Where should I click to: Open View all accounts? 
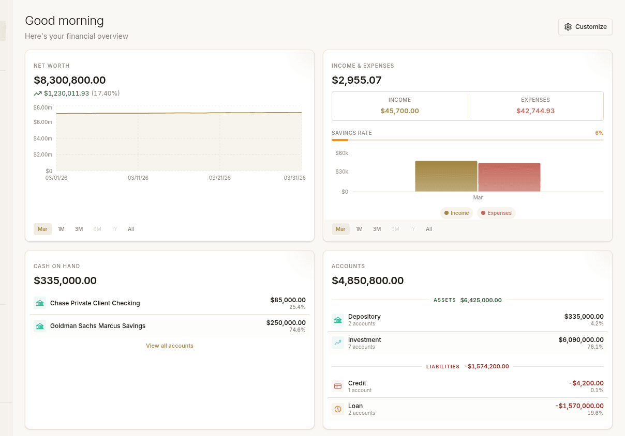(170, 346)
